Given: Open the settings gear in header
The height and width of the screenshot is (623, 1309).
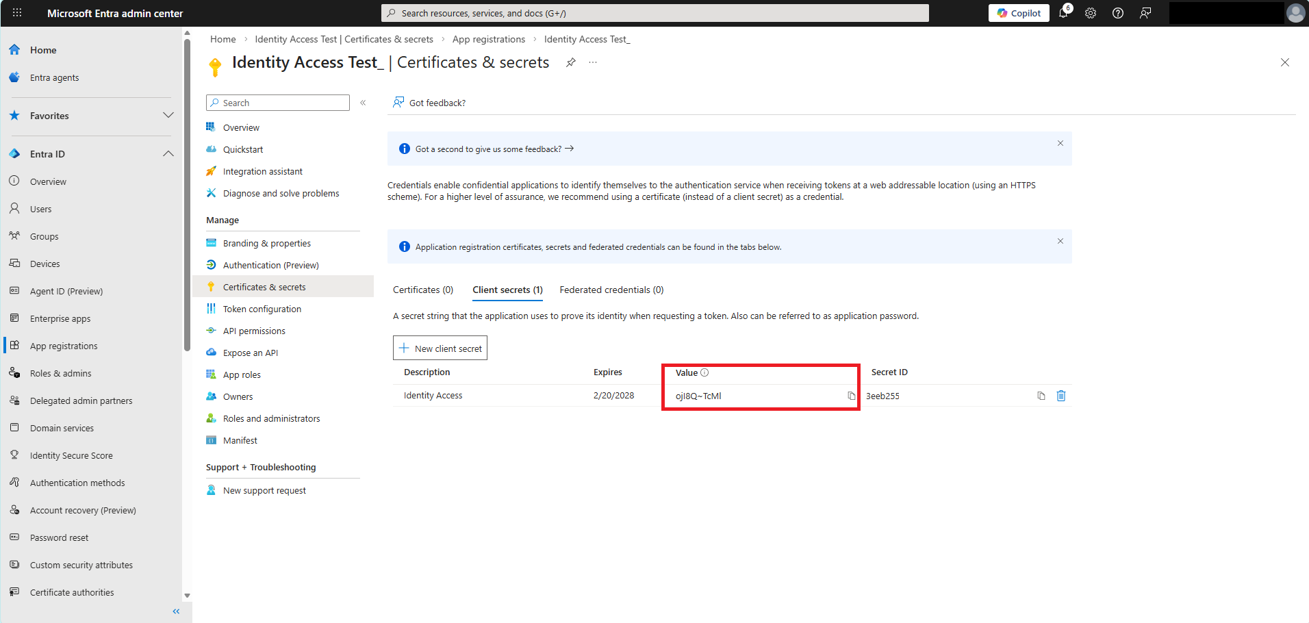Looking at the screenshot, I should coord(1091,13).
